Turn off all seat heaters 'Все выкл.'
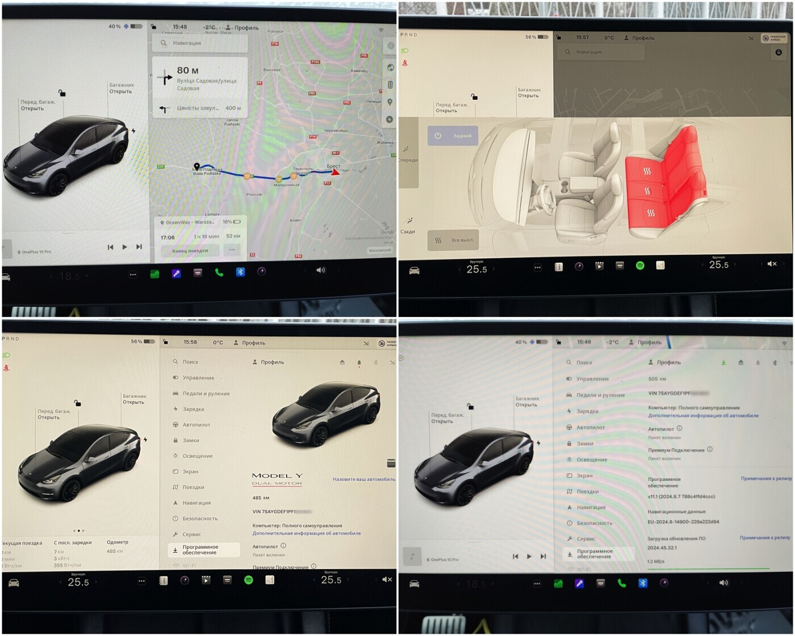Viewport: 795px width, 636px height. pos(453,240)
